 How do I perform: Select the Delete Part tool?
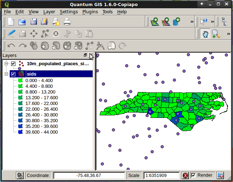(78, 45)
